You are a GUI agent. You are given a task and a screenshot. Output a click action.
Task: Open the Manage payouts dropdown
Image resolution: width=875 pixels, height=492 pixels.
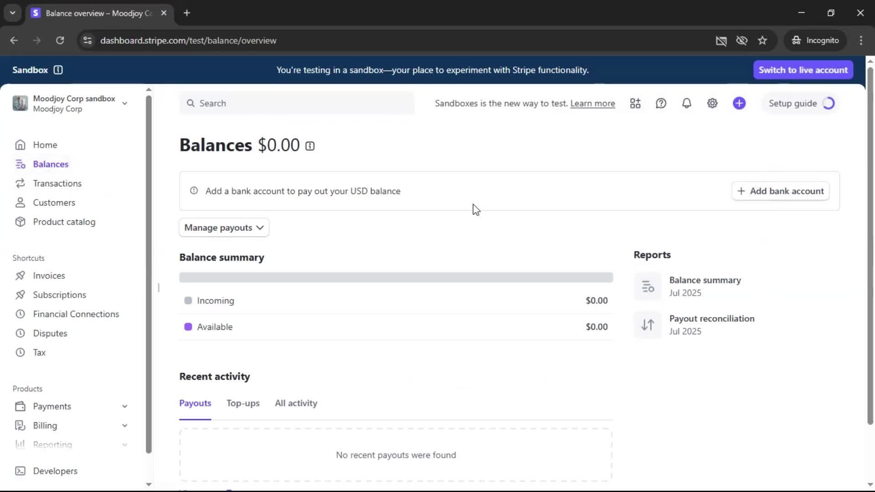point(224,228)
